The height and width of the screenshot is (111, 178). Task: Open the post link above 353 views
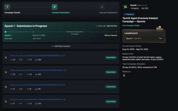point(38,70)
